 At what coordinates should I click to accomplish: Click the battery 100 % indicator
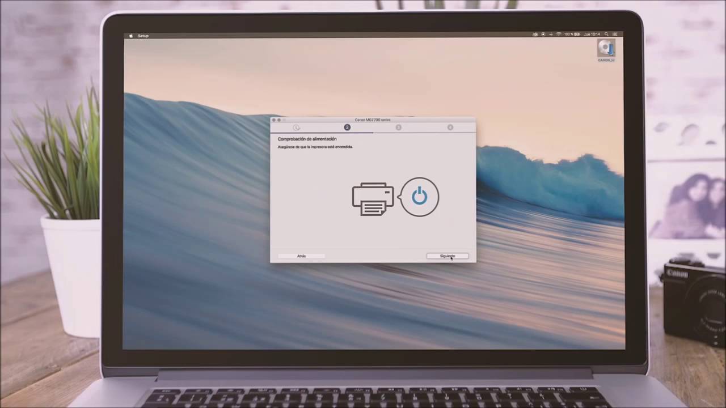tap(572, 35)
